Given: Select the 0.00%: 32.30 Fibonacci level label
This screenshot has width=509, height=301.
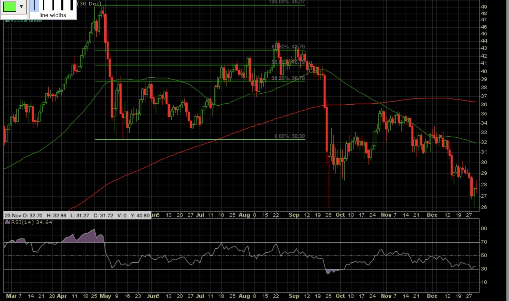Looking at the screenshot, I should click(289, 136).
